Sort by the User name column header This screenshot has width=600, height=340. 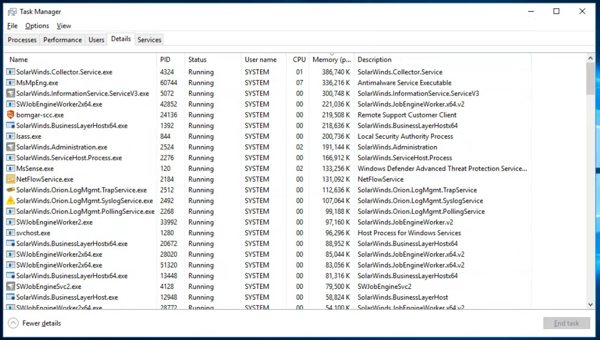click(x=263, y=59)
